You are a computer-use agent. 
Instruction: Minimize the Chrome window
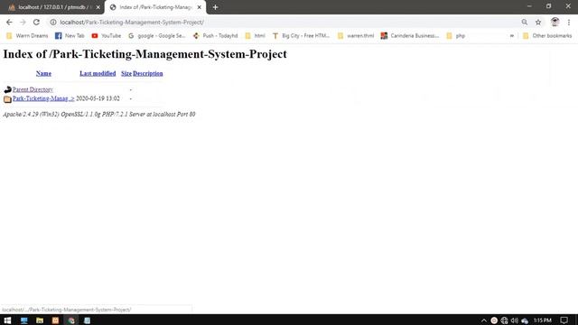pyautogui.click(x=529, y=6)
